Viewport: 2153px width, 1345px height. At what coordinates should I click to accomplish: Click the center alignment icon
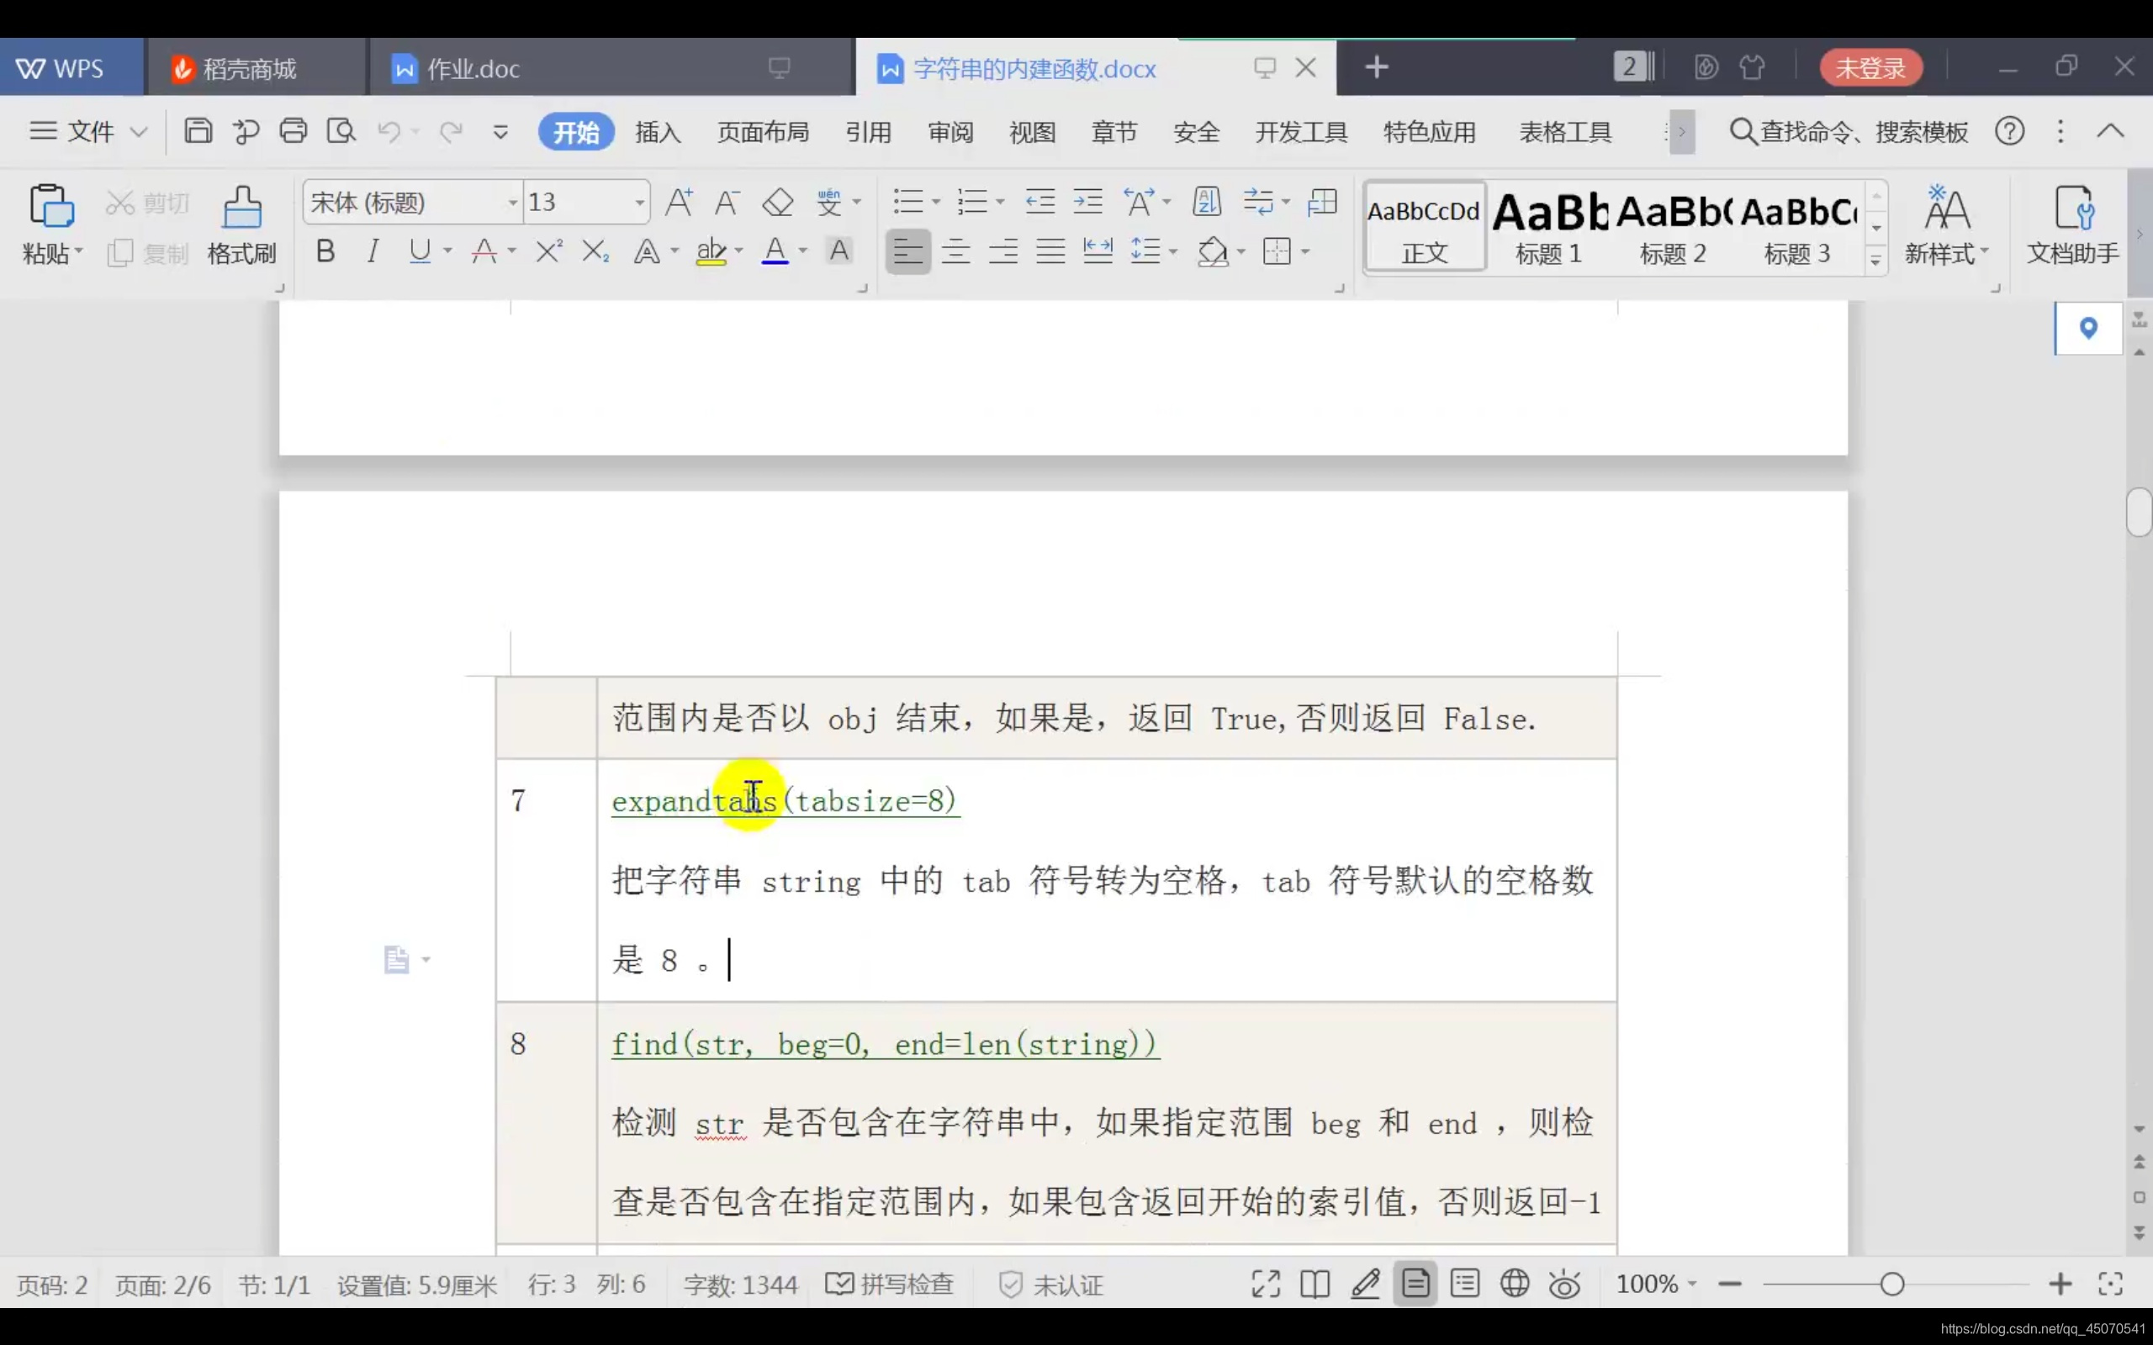(x=955, y=251)
